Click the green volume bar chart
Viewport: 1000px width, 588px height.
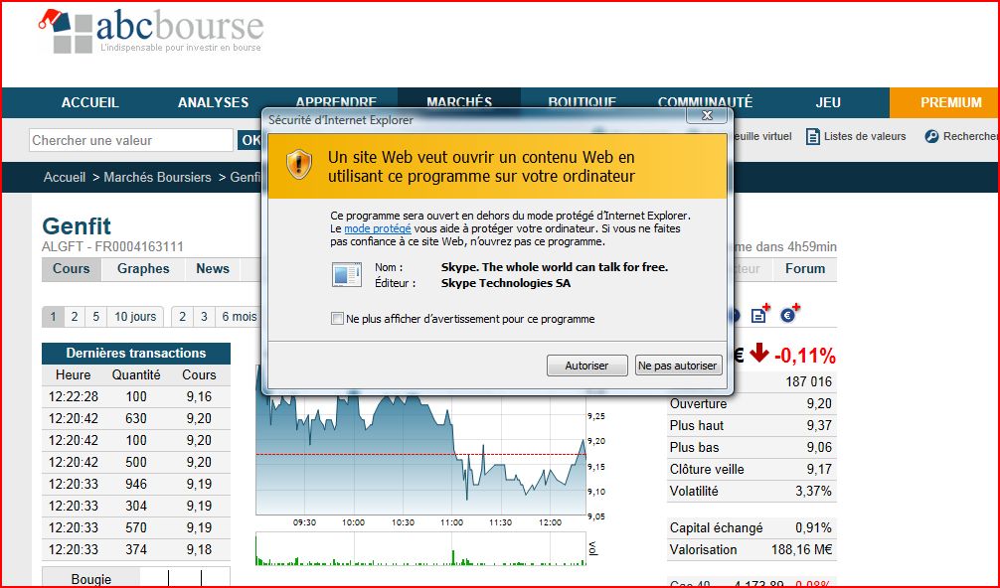(420, 549)
